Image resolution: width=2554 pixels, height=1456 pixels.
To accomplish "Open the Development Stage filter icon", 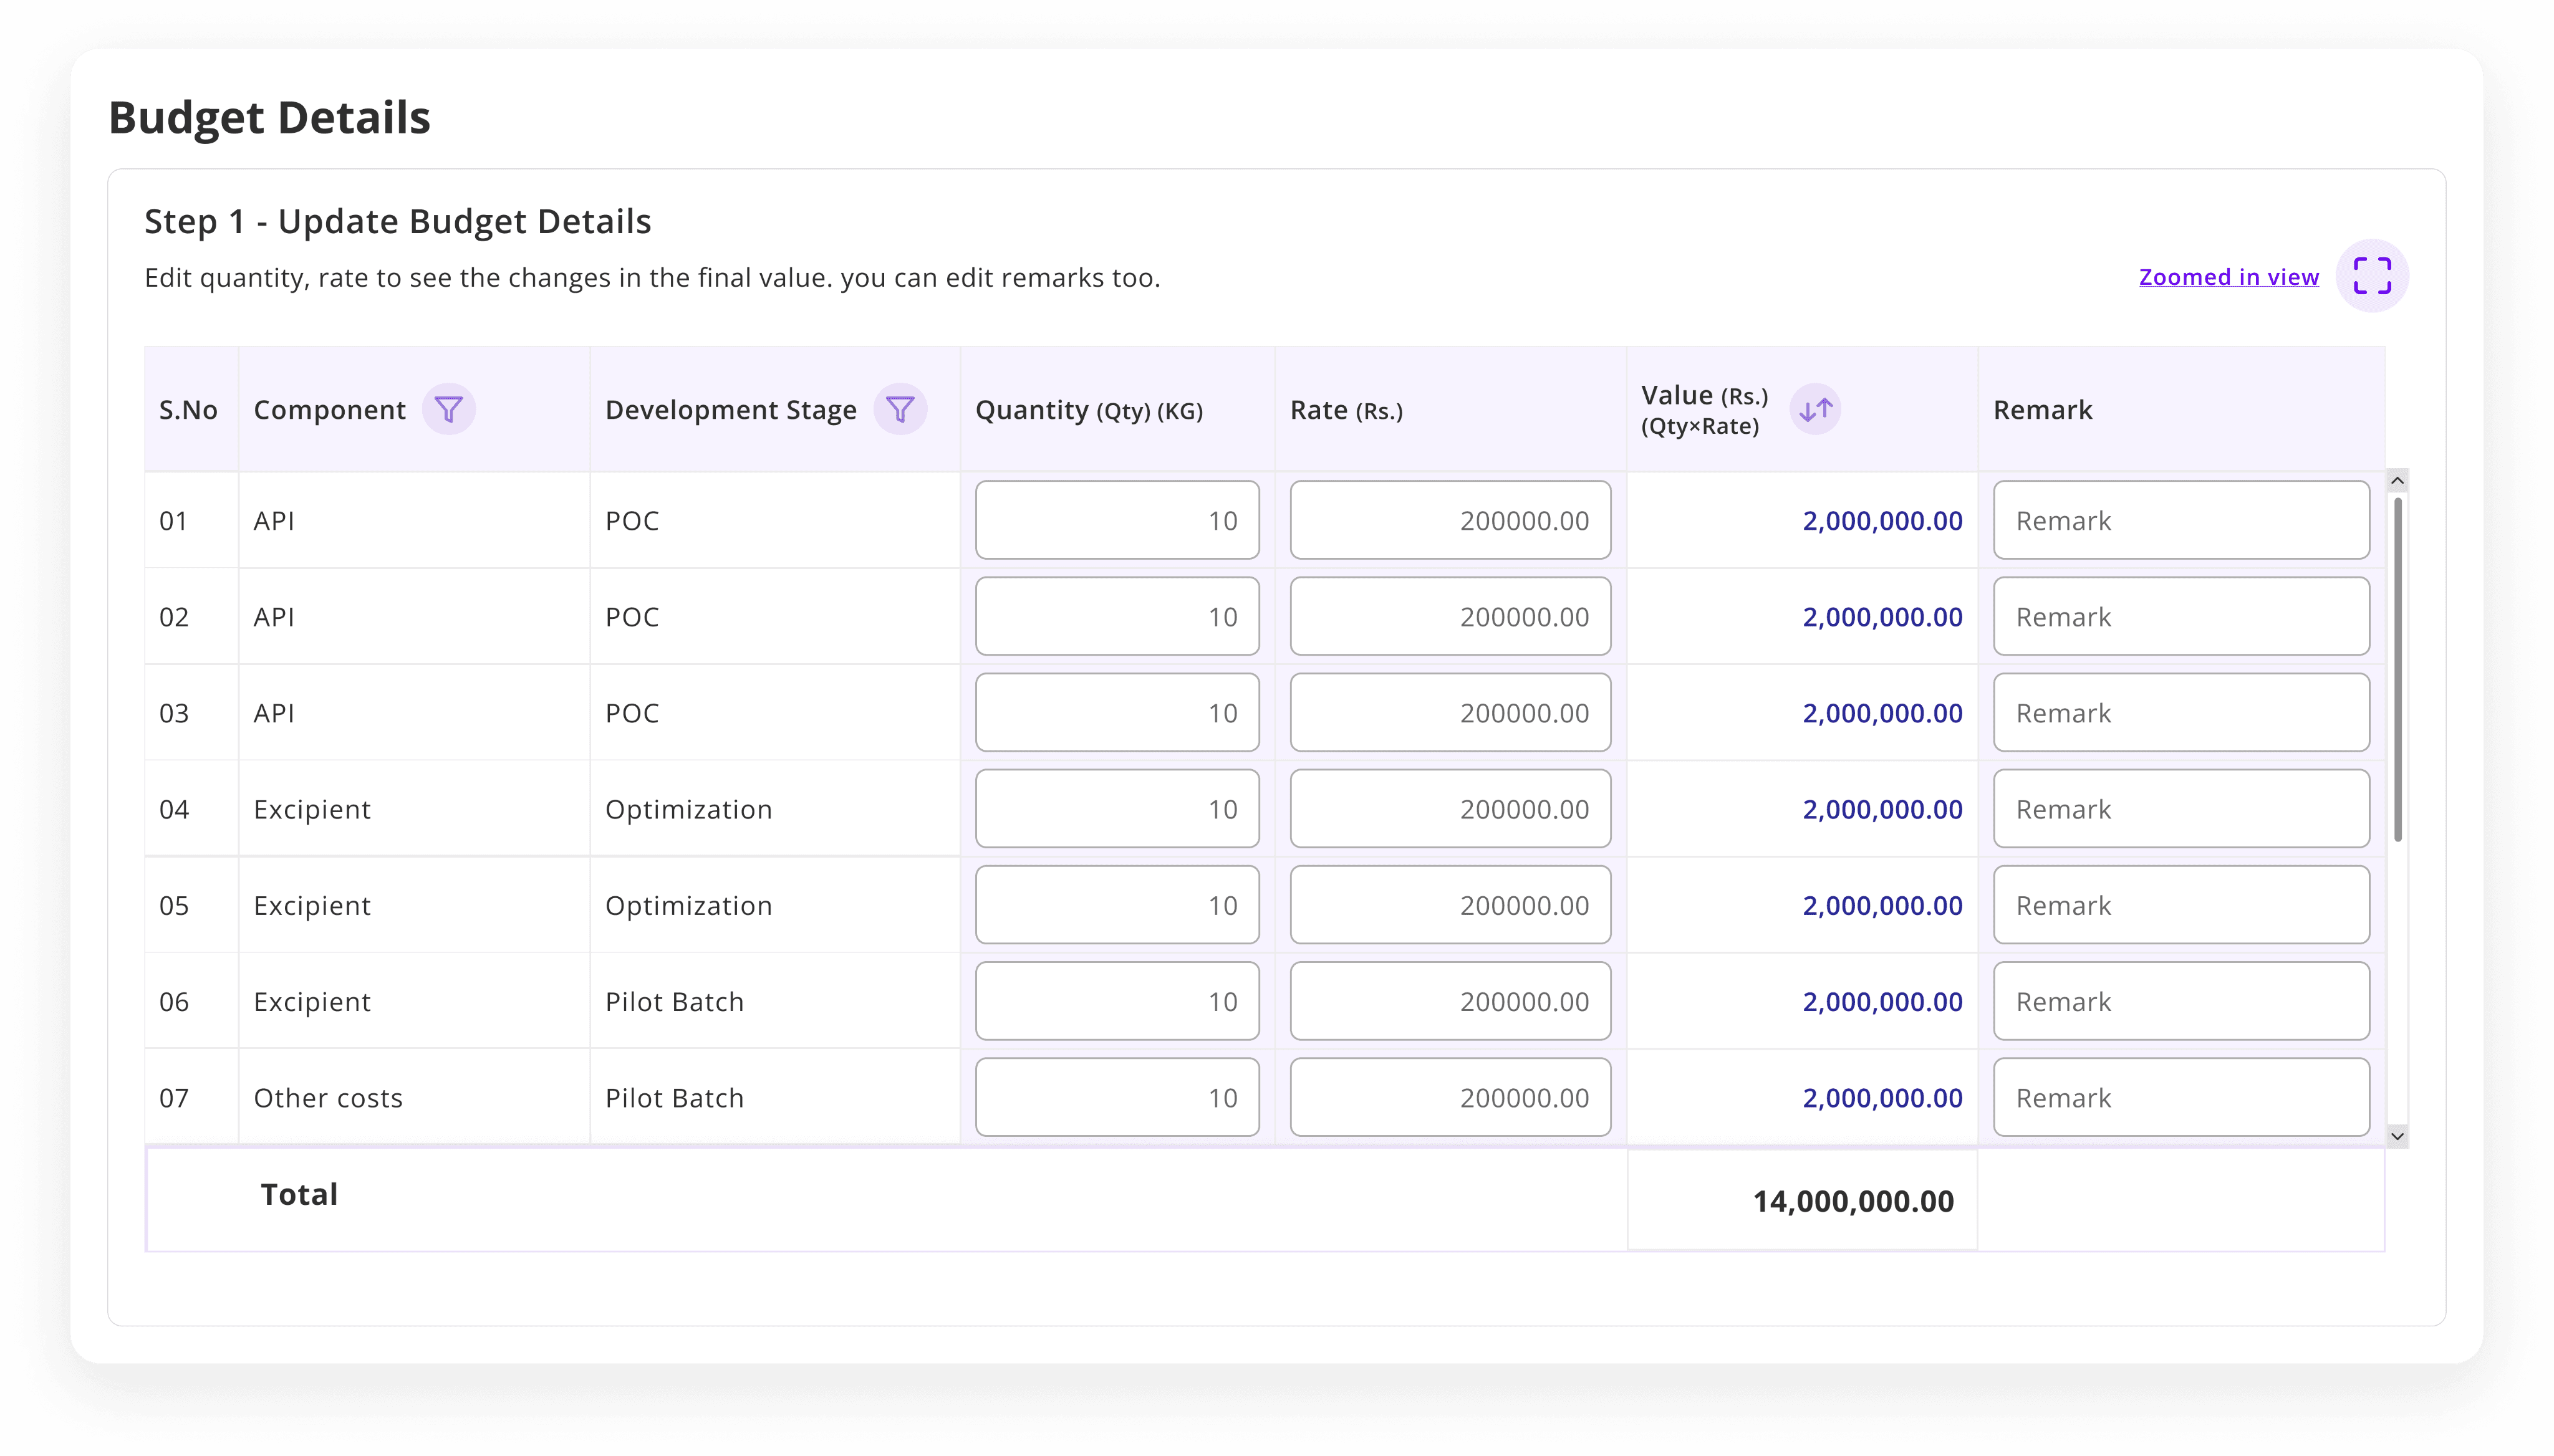I will pyautogui.click(x=899, y=410).
